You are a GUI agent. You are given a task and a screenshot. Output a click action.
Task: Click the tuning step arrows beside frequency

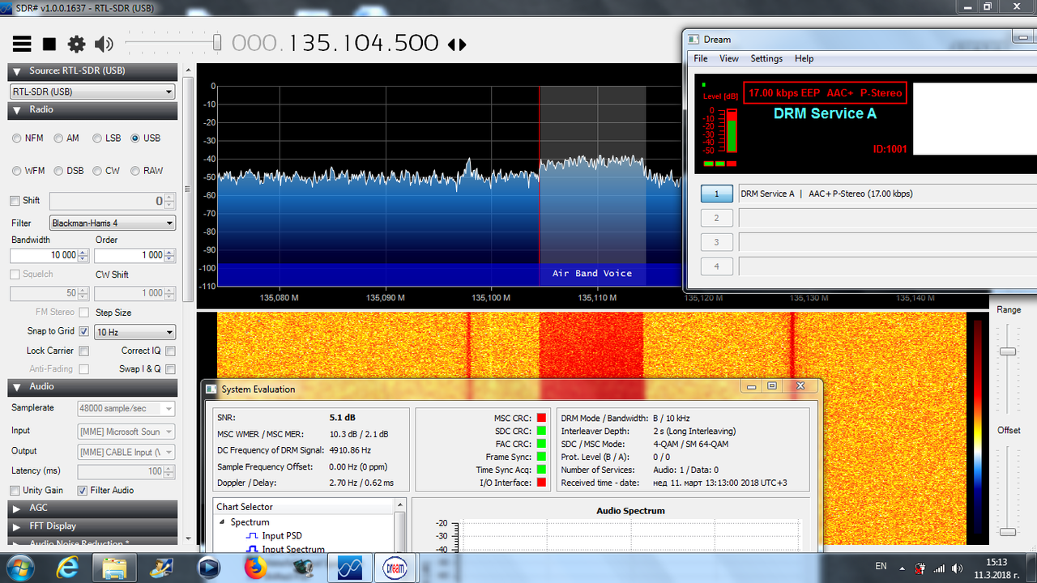point(457,45)
